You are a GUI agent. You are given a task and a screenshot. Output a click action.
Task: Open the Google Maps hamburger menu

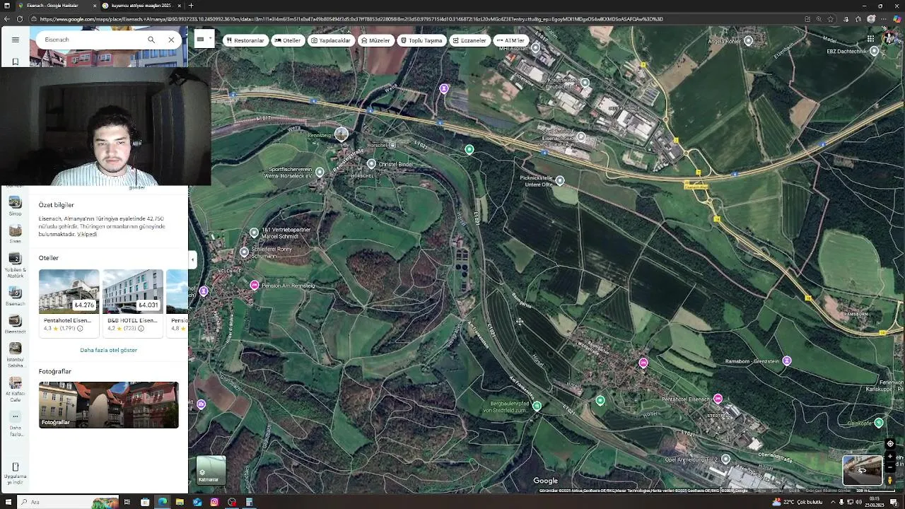tap(16, 40)
